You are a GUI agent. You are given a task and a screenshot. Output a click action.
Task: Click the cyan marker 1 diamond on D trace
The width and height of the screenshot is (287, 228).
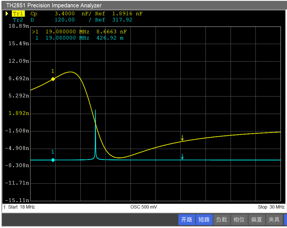53,160
